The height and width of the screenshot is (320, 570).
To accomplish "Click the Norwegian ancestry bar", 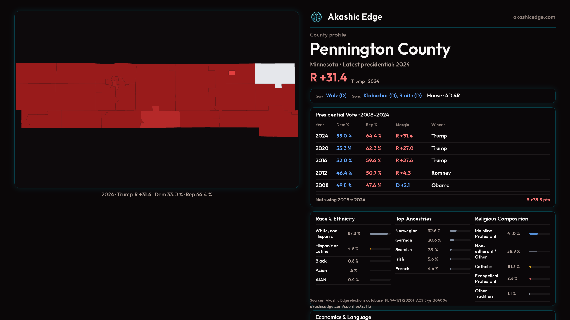I will pos(453,231).
